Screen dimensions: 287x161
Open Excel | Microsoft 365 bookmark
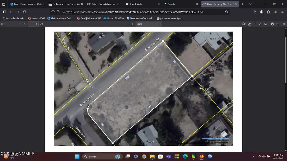[x=89, y=18]
